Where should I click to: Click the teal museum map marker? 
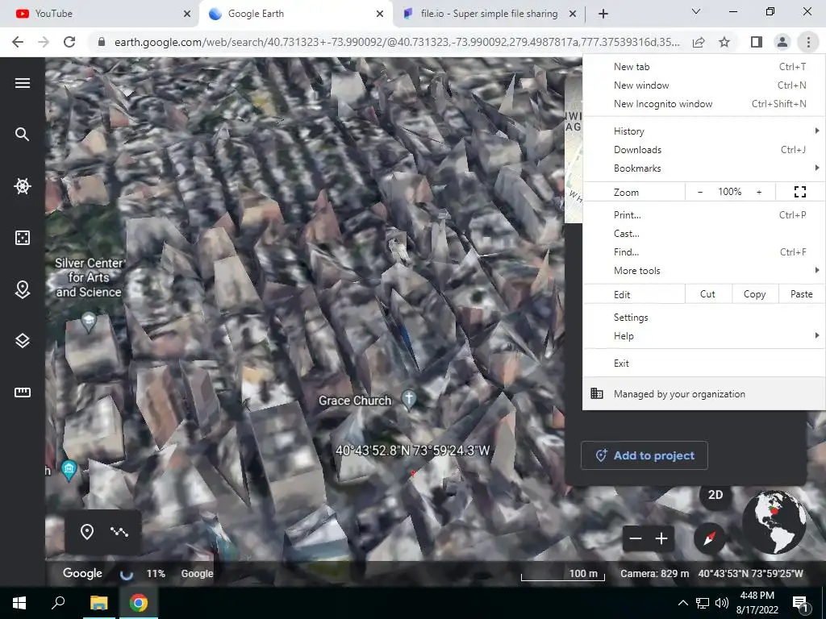coord(69,470)
